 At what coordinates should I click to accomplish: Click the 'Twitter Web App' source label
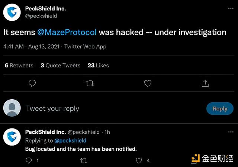[85, 47]
